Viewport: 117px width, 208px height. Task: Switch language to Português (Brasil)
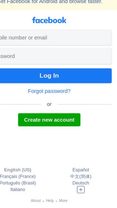(x=18, y=183)
